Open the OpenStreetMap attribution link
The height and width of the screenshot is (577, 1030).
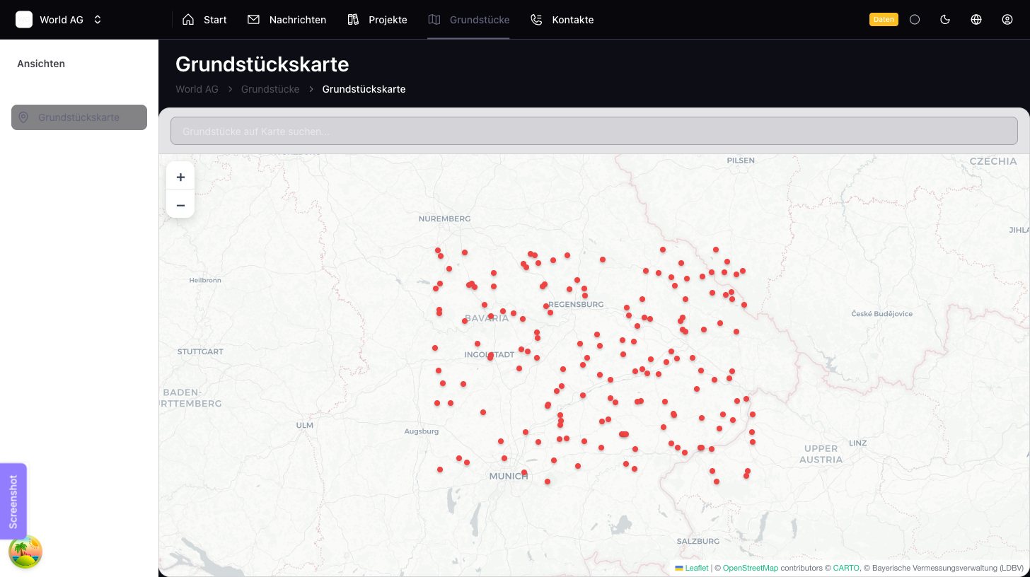(751, 568)
